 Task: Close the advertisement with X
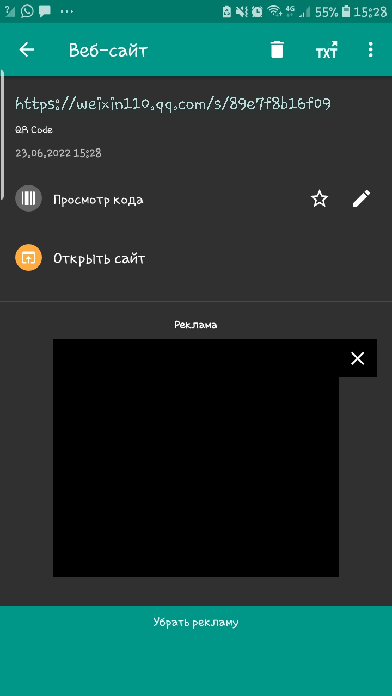coord(358,358)
